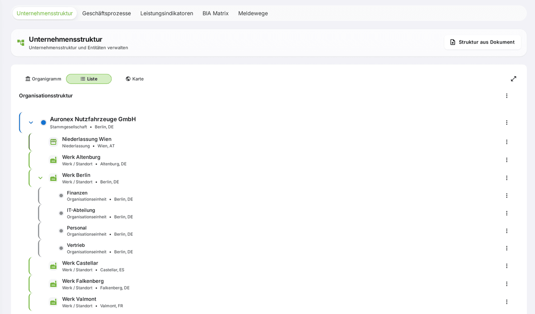This screenshot has height=314, width=535.
Task: Open three-dot menu for Werk Falkenberg
Action: tap(506, 284)
